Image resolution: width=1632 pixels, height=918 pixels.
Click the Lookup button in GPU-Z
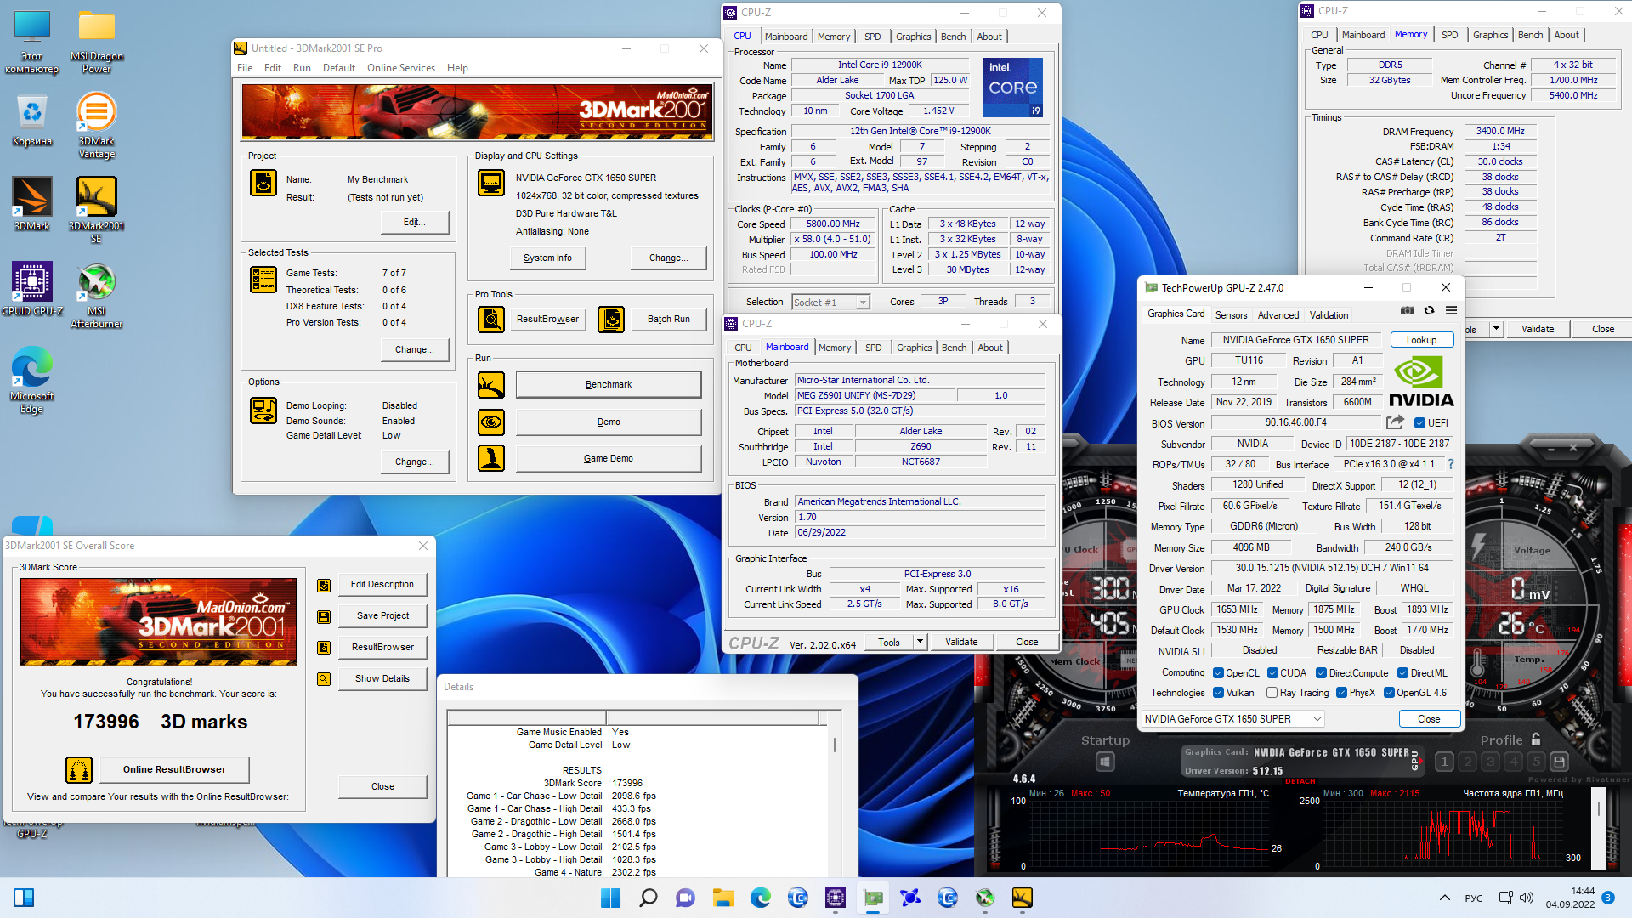(1421, 340)
